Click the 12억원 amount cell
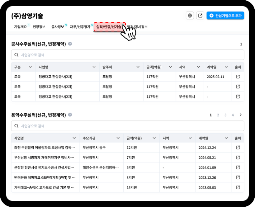Image resolution: width=255 pixels, height=207 pixels. click(x=132, y=147)
